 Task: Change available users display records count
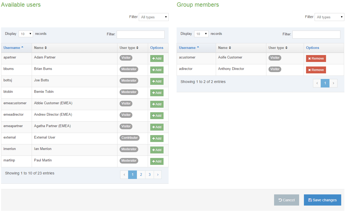tap(26, 34)
